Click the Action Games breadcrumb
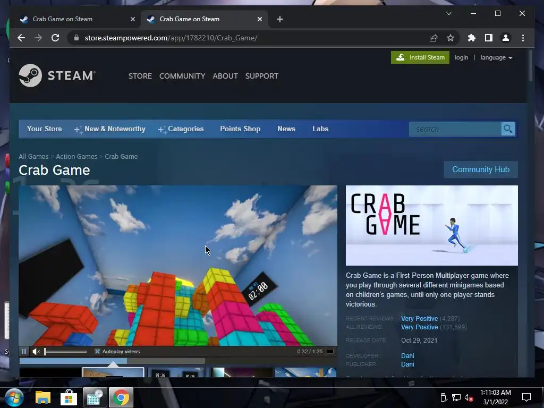544x408 pixels. coord(76,157)
